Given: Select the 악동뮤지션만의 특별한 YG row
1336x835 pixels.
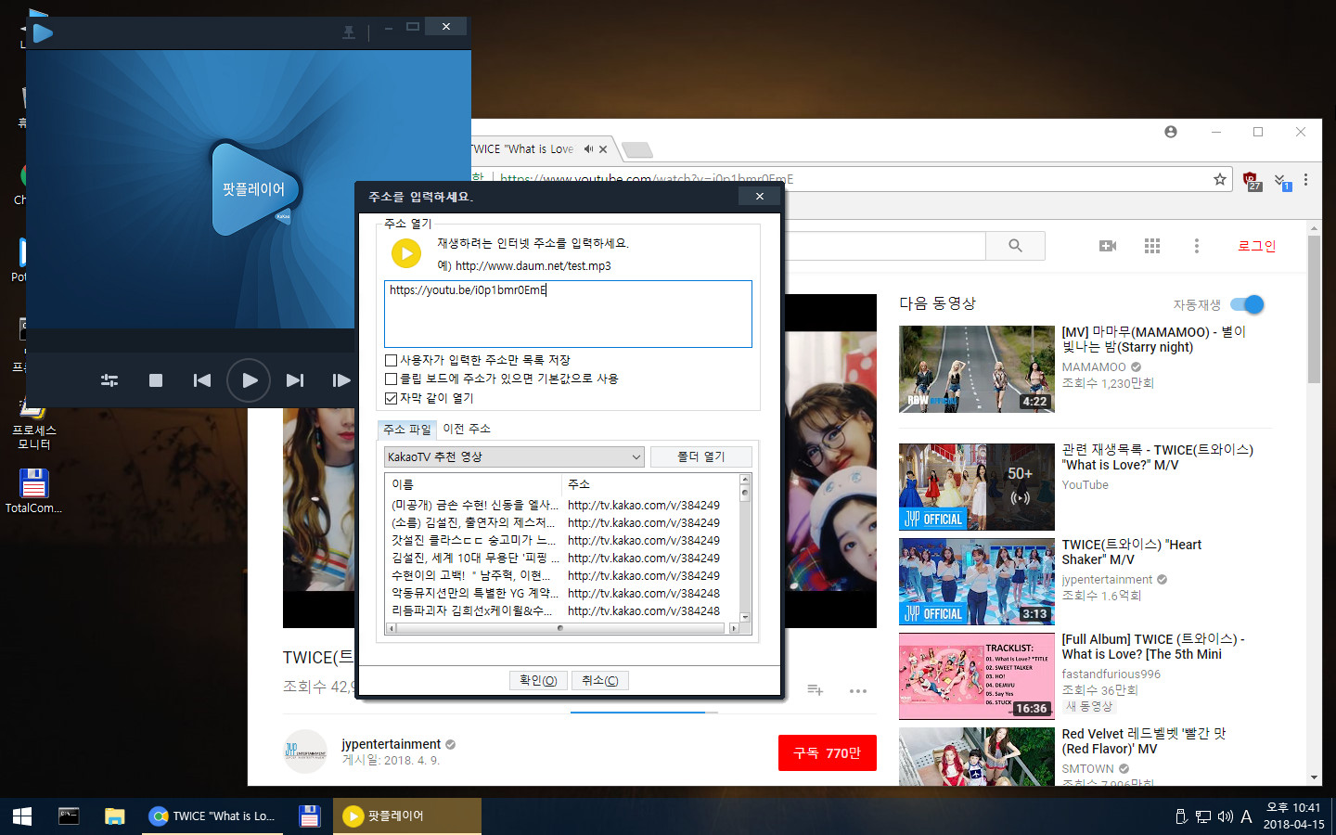Looking at the screenshot, I should tap(562, 594).
